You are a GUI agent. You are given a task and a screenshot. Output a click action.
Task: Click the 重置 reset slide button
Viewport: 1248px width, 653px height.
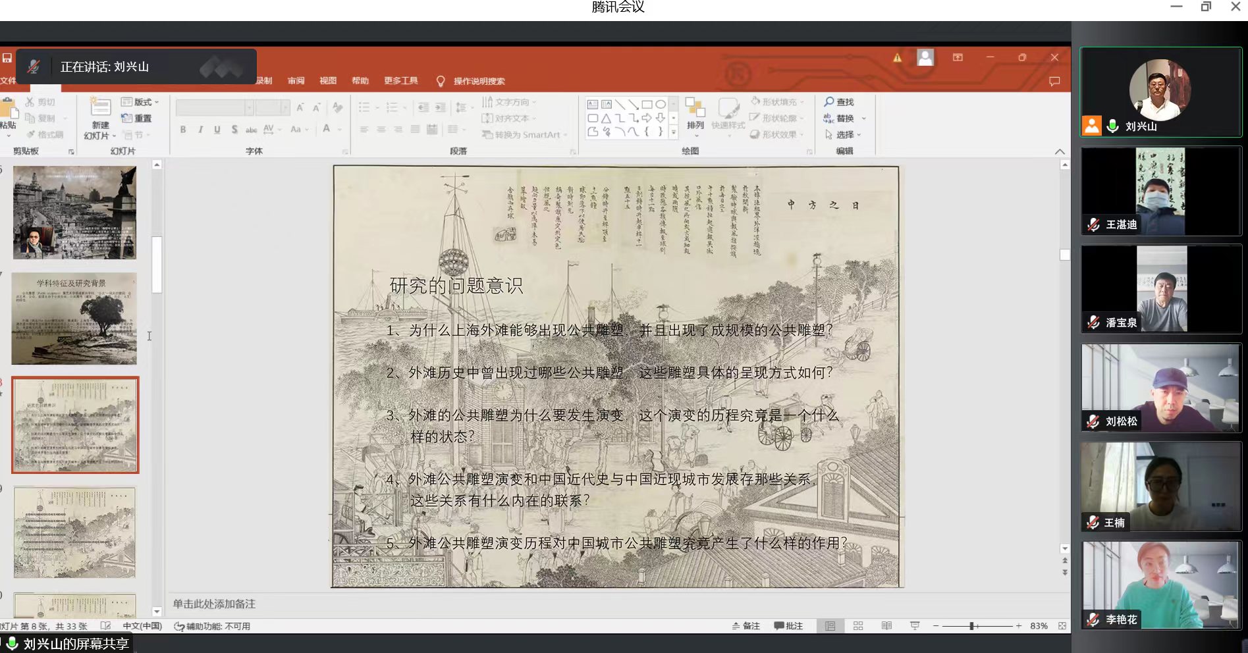point(137,118)
